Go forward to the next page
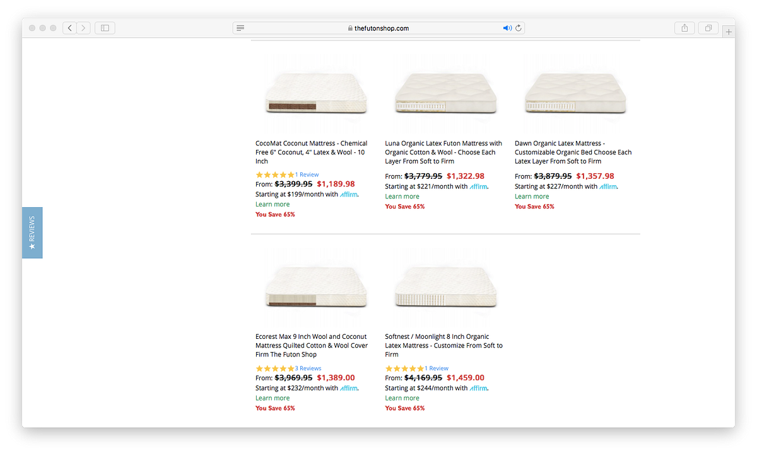Viewport: 757px width, 454px height. coord(83,28)
